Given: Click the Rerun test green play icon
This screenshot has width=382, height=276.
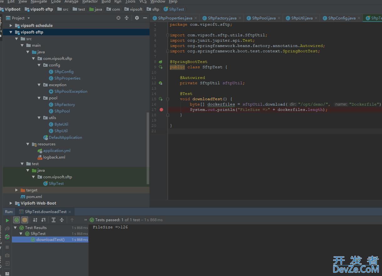Looking at the screenshot, I should [x=7, y=220].
